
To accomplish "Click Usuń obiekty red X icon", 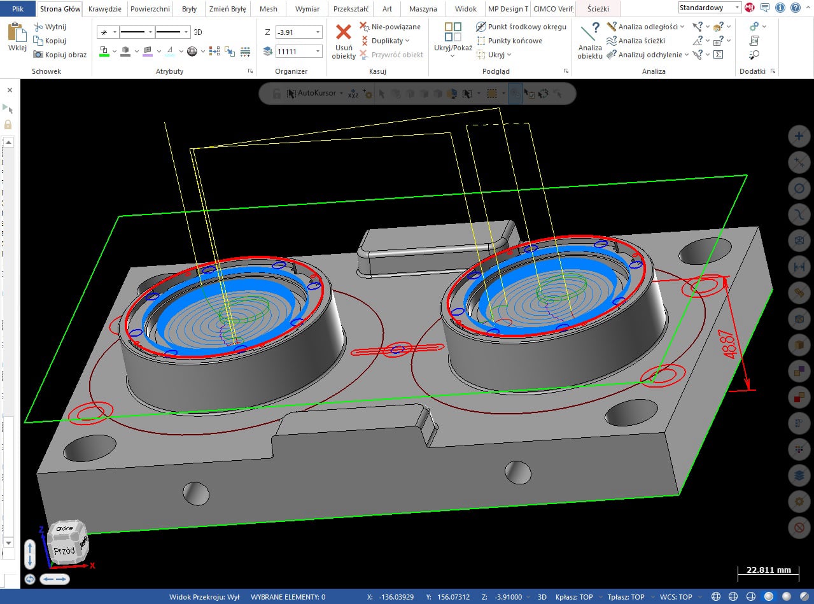I will pyautogui.click(x=344, y=32).
